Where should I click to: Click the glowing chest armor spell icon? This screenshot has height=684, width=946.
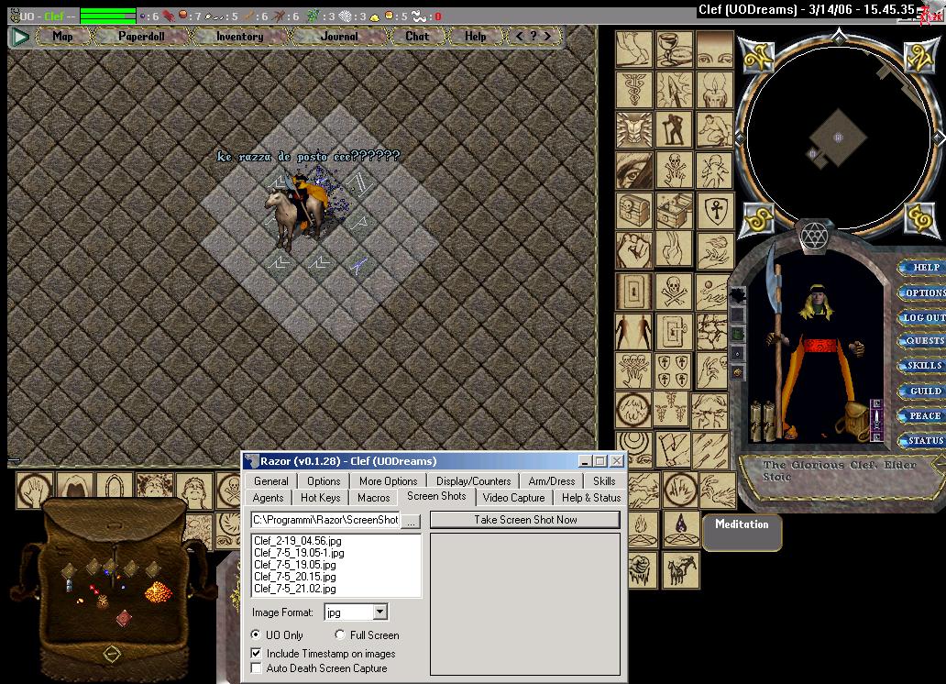(x=633, y=130)
